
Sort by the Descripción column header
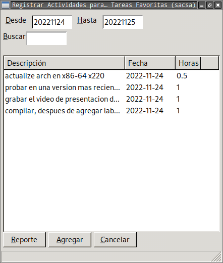click(x=64, y=63)
